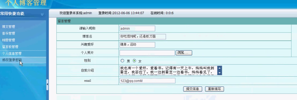Click the 博客名 text field
Image resolution: width=297 pixels, height=100 pixels.
(143, 37)
